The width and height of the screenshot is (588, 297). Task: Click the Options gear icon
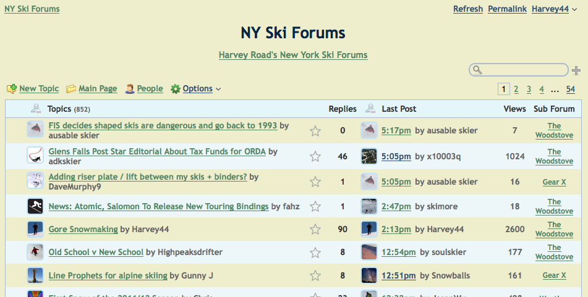pyautogui.click(x=176, y=89)
